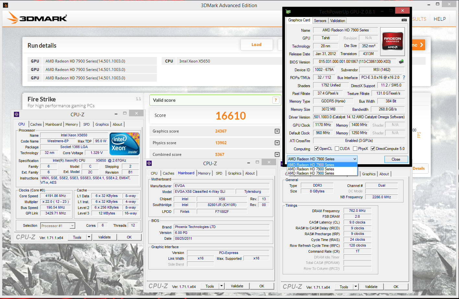
Task: Click the Close button in GPU-Z
Action: [x=396, y=159]
